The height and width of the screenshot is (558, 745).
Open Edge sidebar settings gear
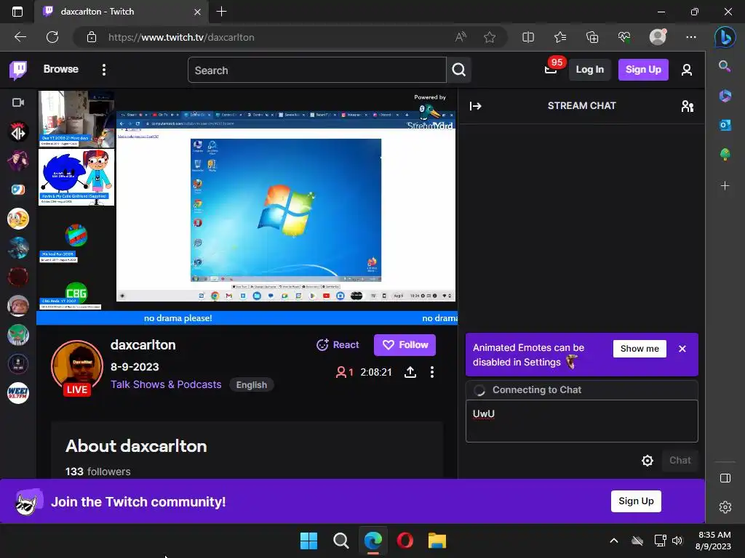pos(725,507)
